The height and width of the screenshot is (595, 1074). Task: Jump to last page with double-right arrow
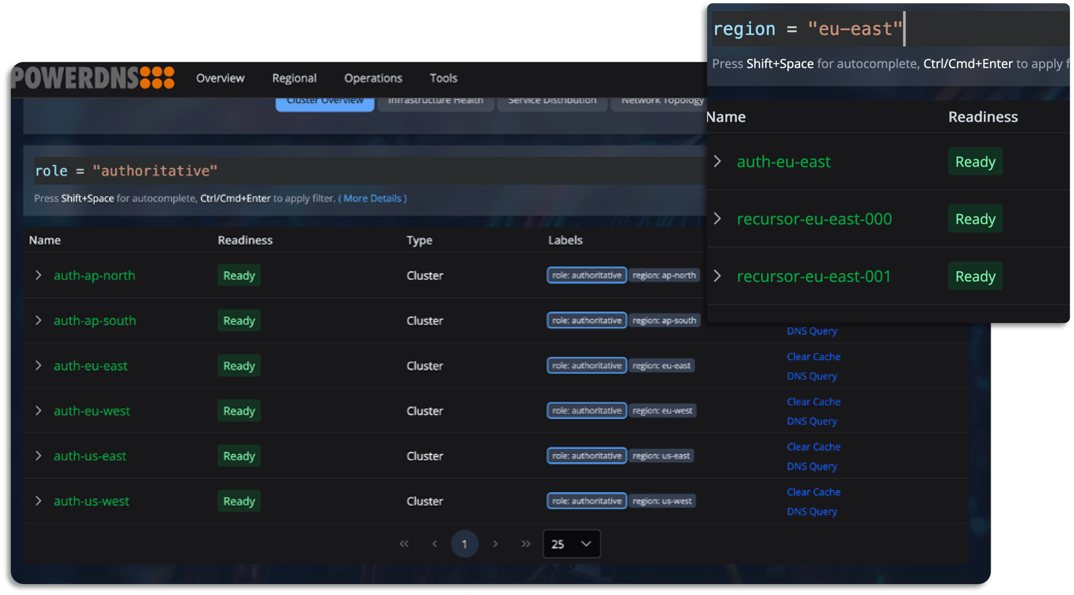tap(525, 544)
